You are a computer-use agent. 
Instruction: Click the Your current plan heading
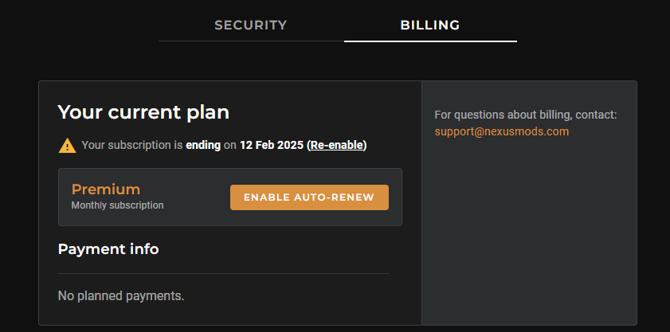(143, 112)
